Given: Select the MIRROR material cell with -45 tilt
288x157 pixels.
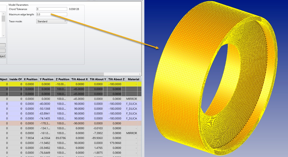Looking at the screenshot, I should coord(131,99).
